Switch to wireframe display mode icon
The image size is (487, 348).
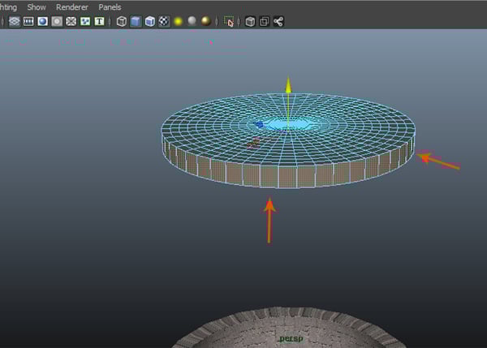(x=122, y=21)
